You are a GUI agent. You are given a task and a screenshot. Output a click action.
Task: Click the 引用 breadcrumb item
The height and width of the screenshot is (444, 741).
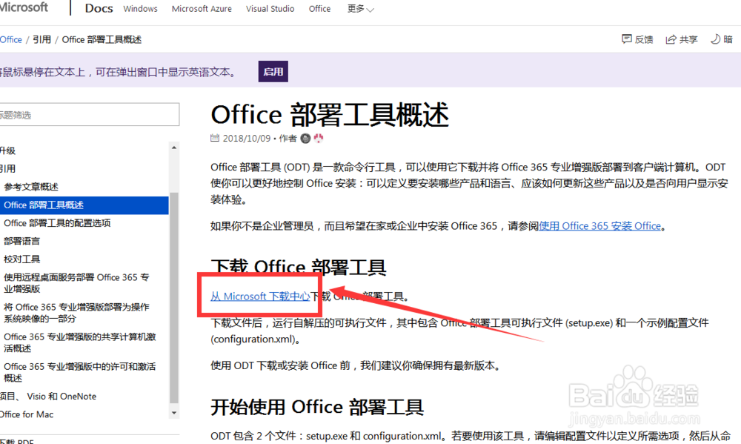pyautogui.click(x=41, y=40)
